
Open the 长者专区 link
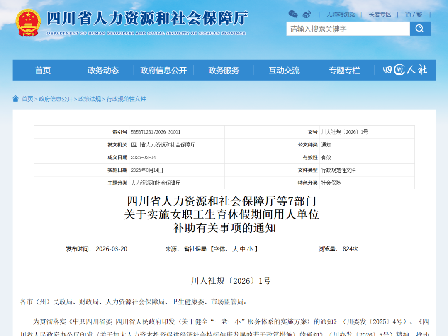(380, 15)
